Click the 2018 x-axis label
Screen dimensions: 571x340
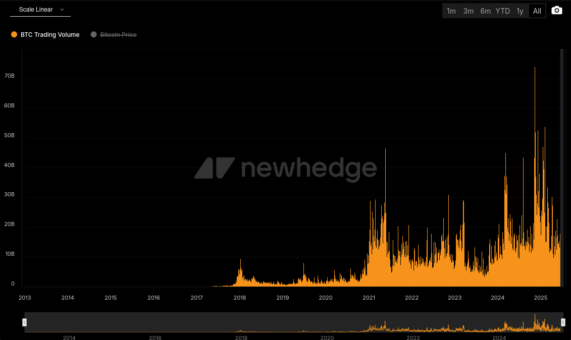pyautogui.click(x=240, y=298)
